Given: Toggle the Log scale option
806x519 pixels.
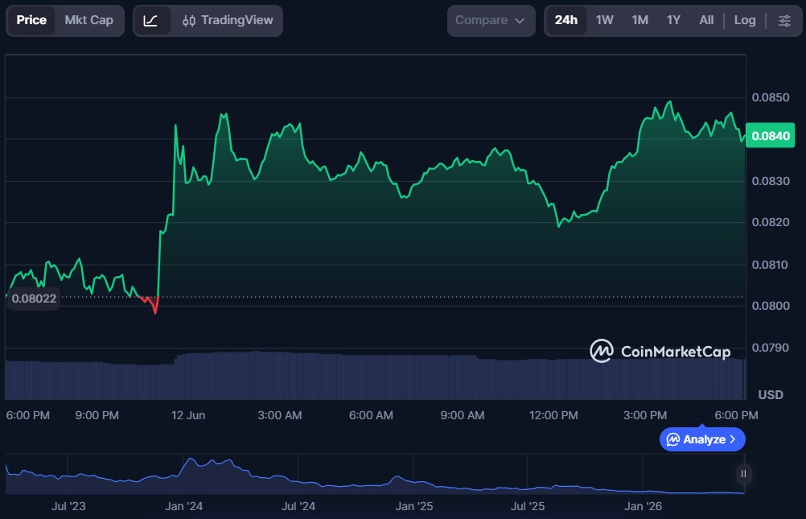Looking at the screenshot, I should (x=745, y=20).
